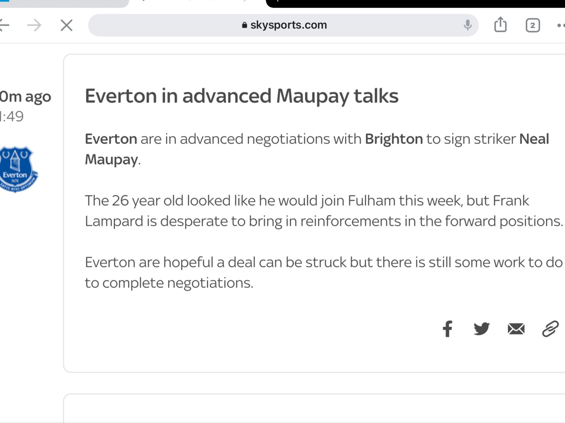Follow the bold Brighton link

pos(394,139)
